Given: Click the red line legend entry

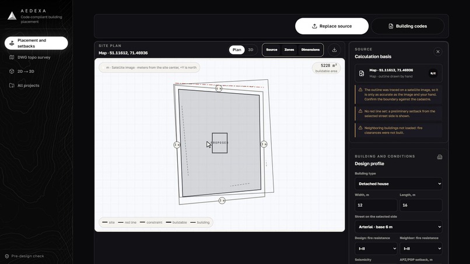Looking at the screenshot, I should point(127,223).
